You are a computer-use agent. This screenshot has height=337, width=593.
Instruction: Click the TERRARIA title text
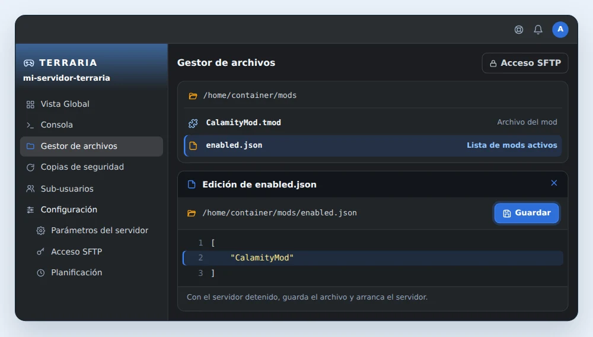(x=68, y=63)
